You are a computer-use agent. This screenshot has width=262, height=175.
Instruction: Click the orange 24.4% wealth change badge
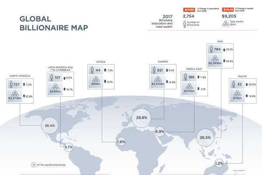pyautogui.click(x=228, y=10)
